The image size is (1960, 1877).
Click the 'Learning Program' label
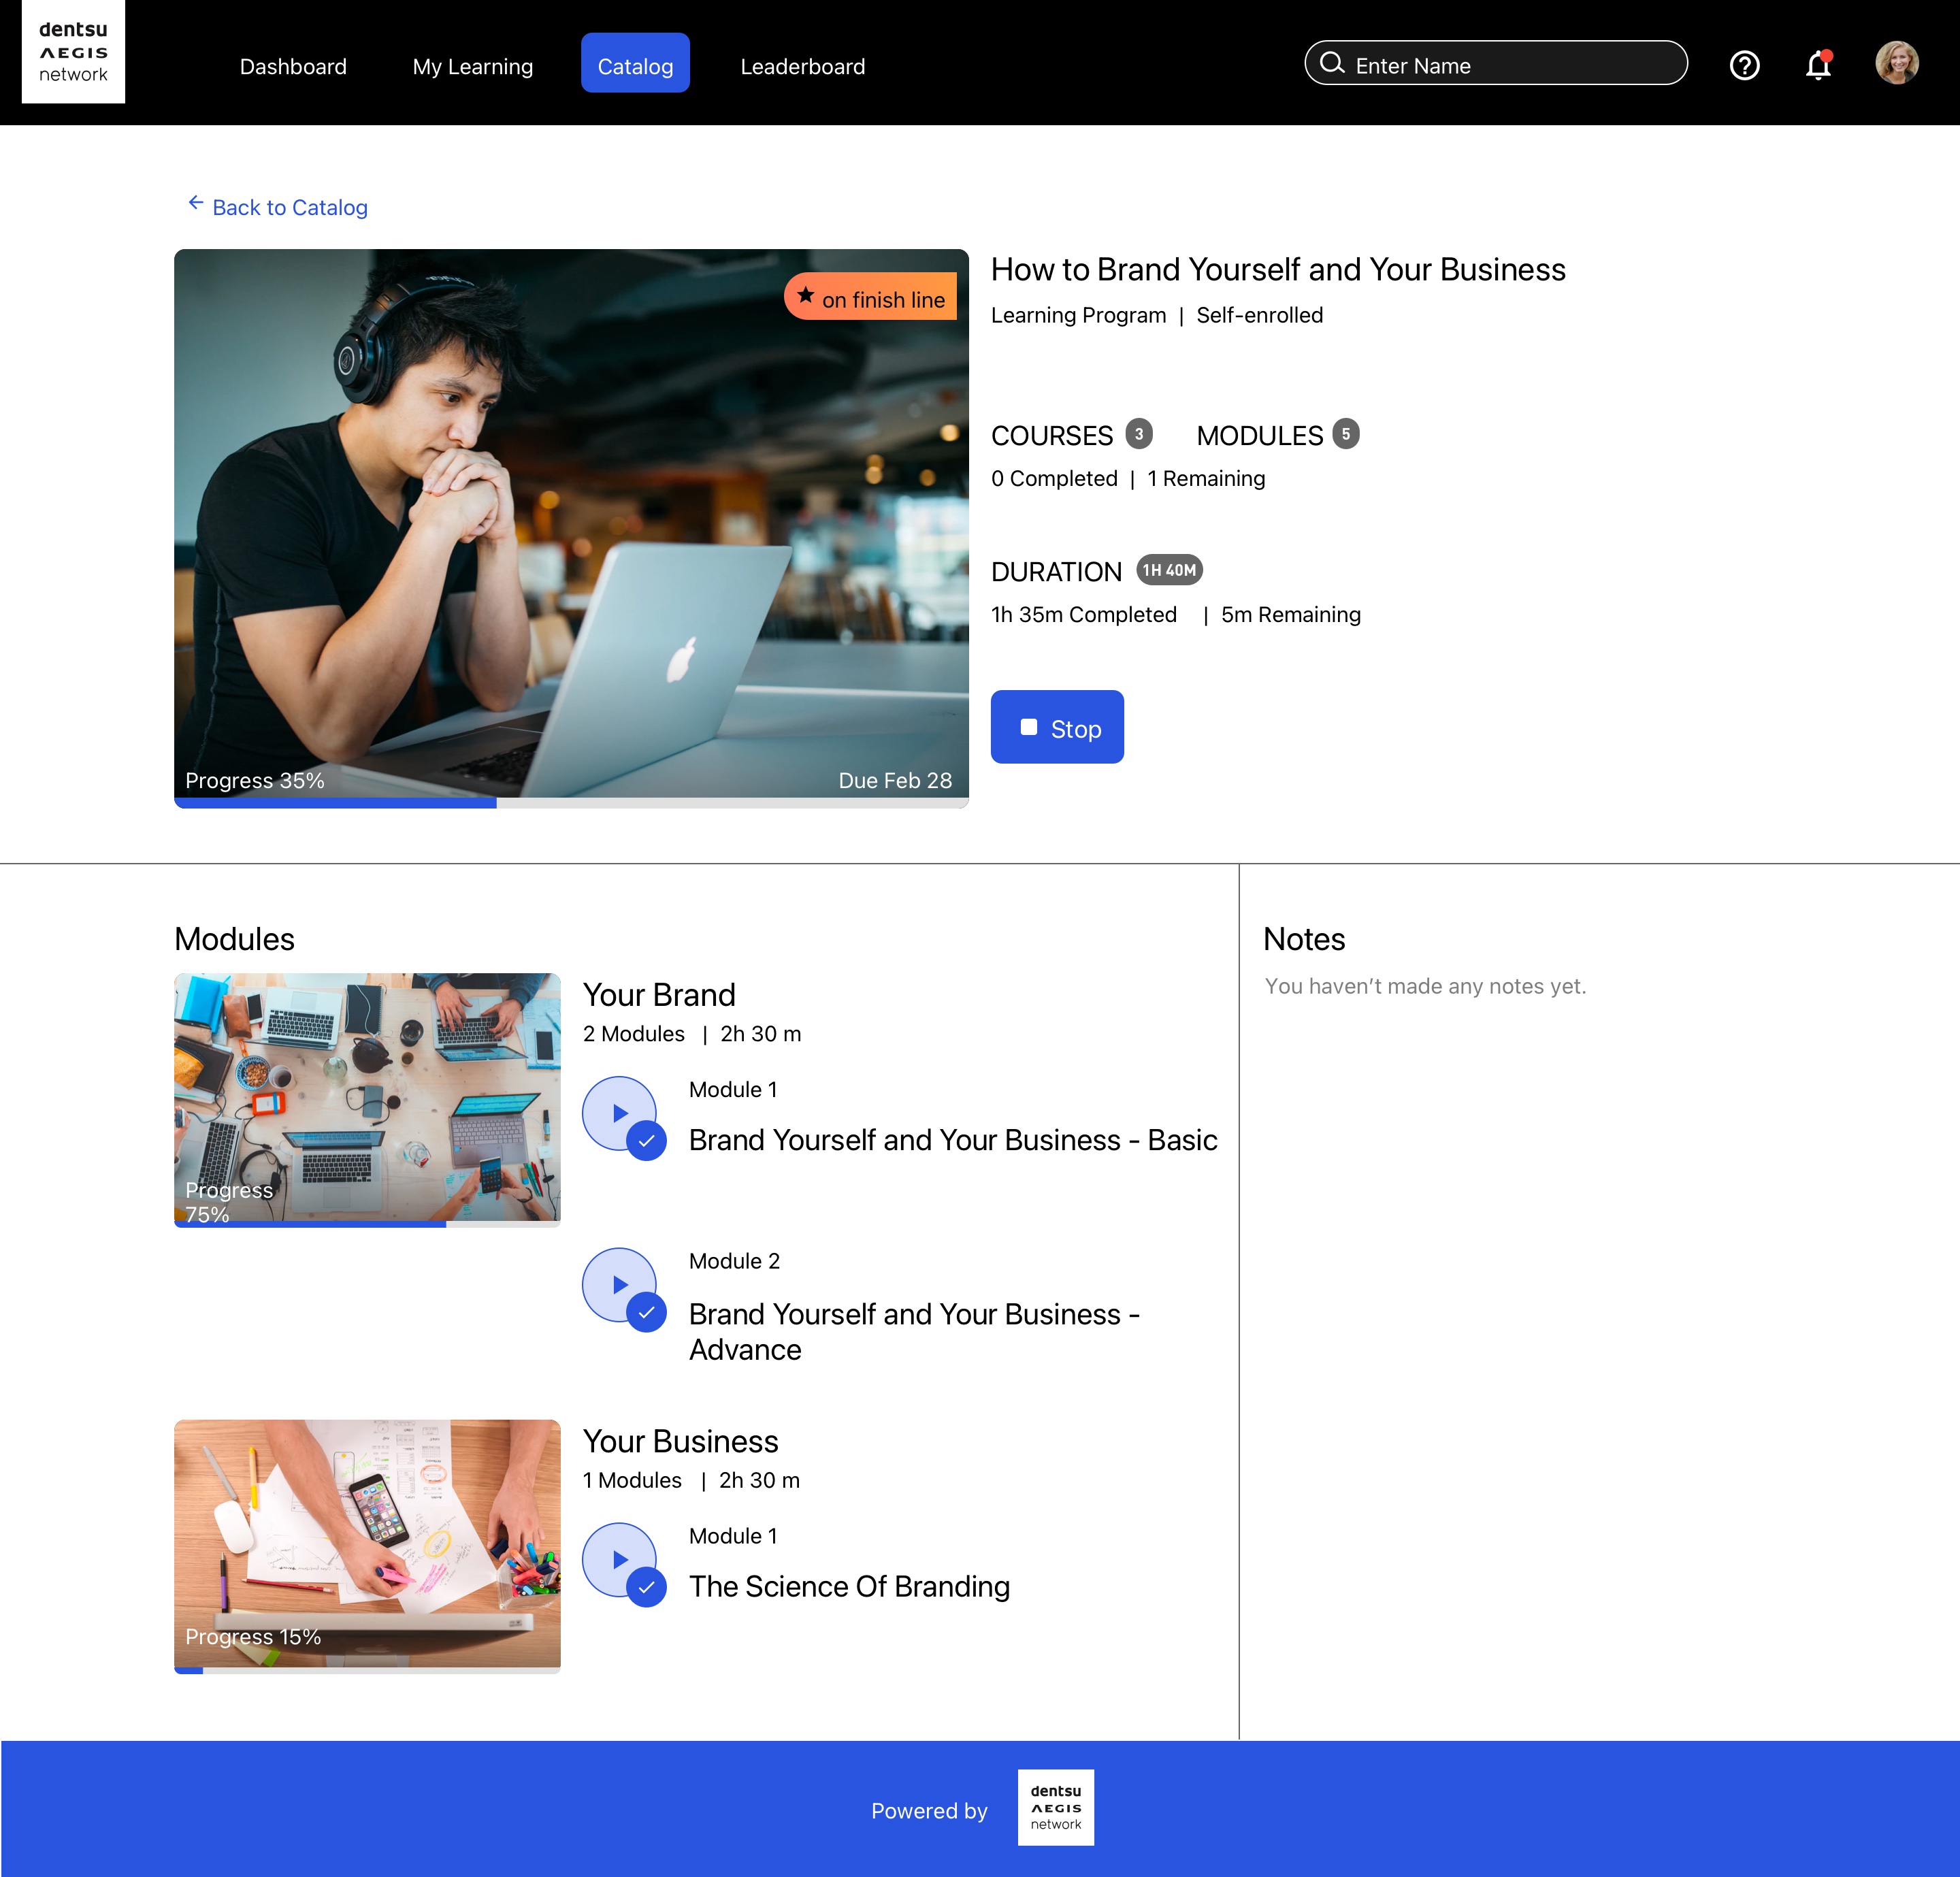[x=1078, y=315]
